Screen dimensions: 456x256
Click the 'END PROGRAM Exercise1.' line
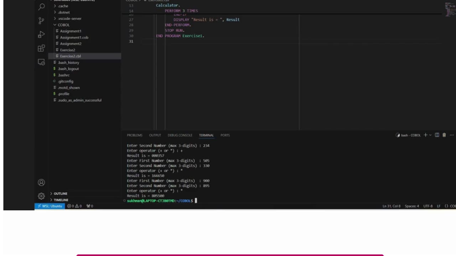point(180,36)
